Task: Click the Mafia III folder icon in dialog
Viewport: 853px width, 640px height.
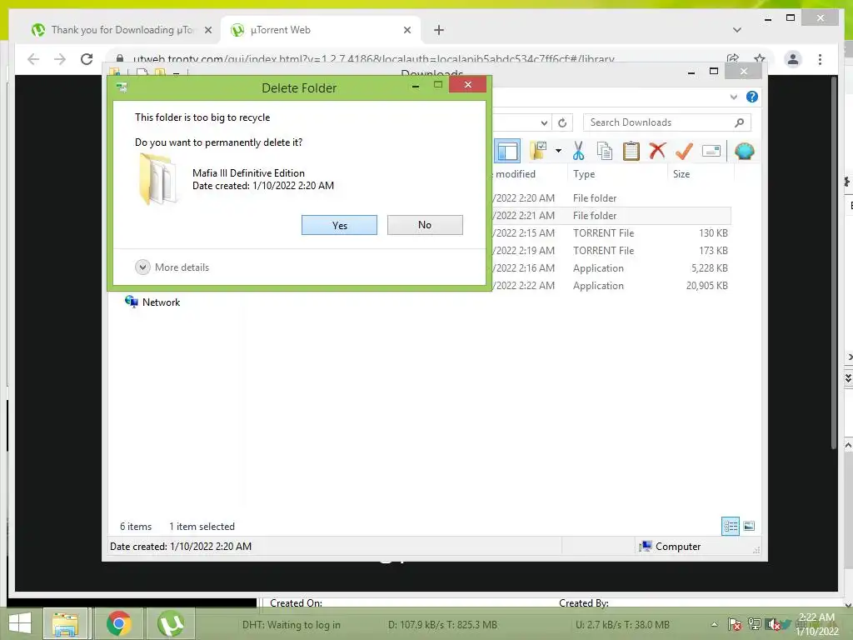Action: pyautogui.click(x=157, y=179)
